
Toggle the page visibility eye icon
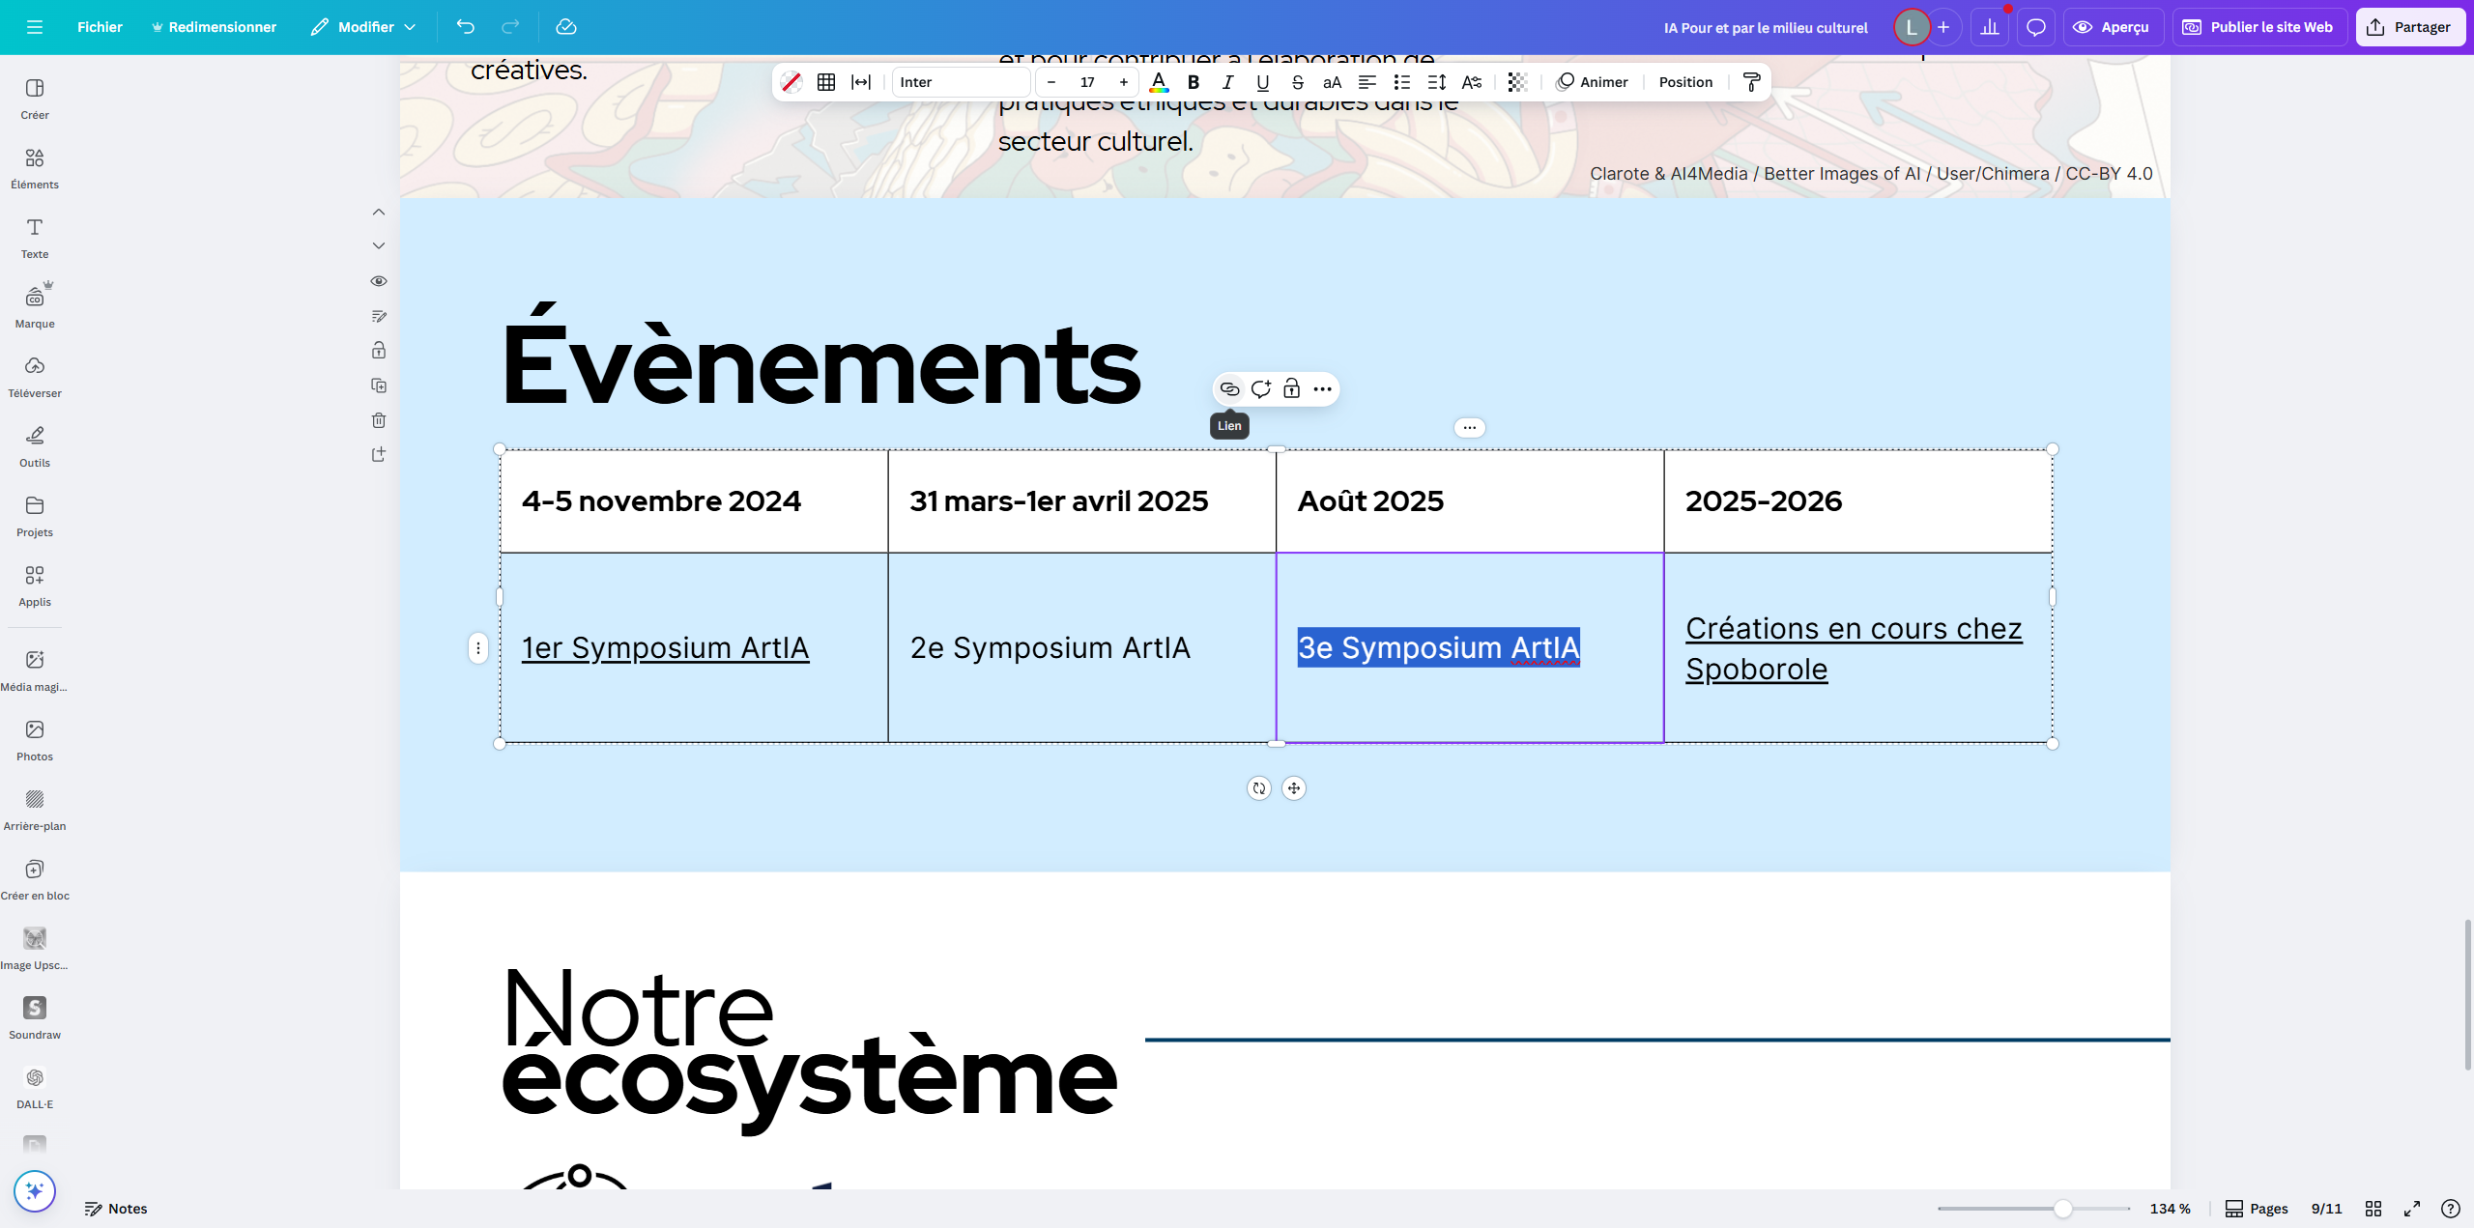[378, 281]
